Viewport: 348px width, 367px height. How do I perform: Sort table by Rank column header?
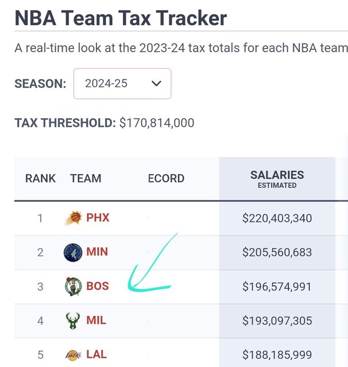click(40, 178)
